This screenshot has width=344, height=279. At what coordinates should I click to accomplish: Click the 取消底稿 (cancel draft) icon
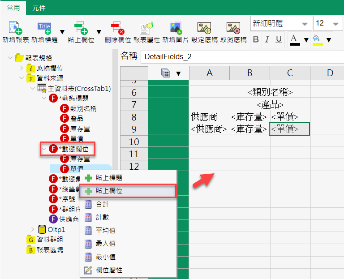click(x=233, y=28)
